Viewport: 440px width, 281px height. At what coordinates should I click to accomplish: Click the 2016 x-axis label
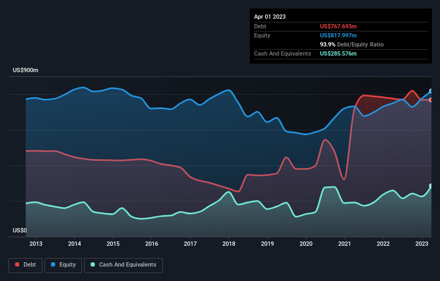point(152,244)
